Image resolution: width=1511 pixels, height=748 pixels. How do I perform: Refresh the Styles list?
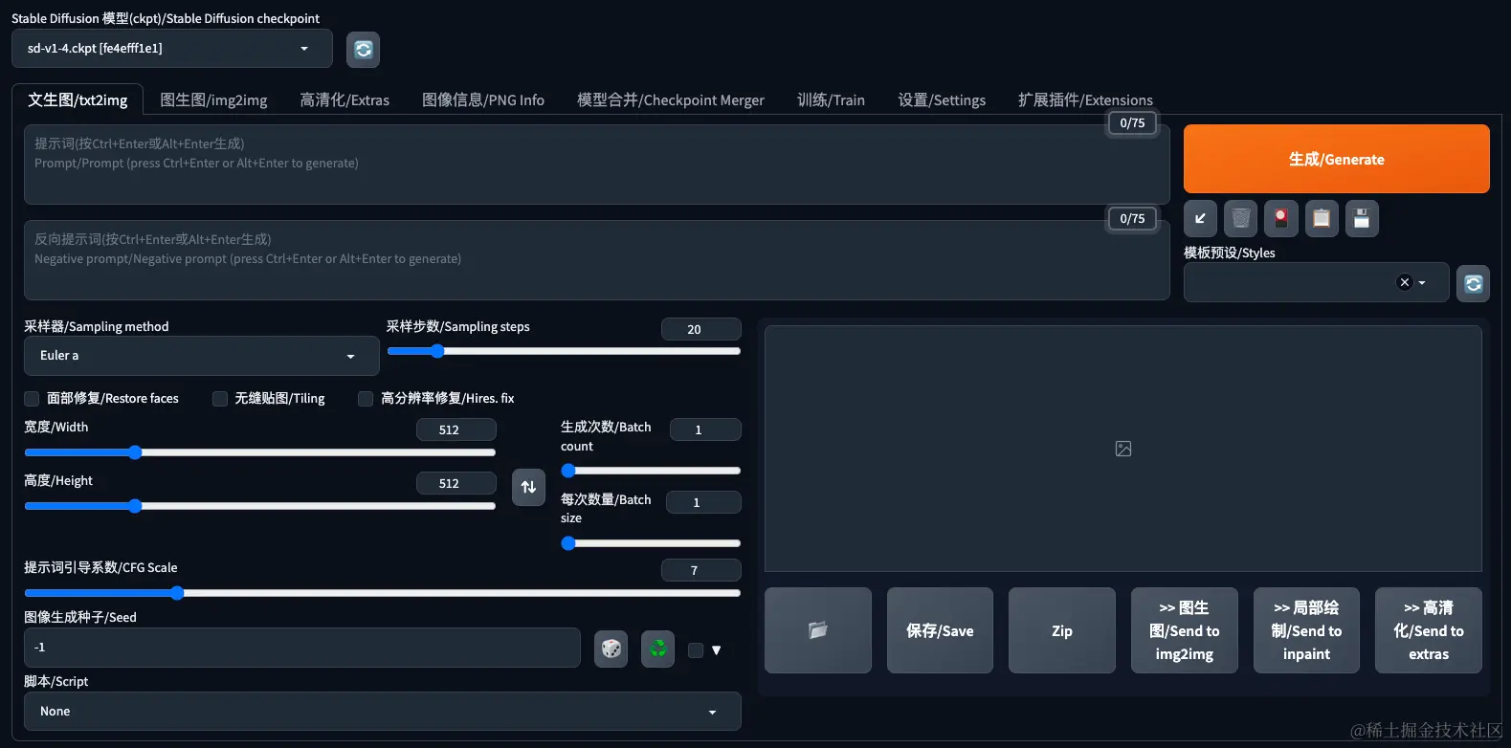coord(1473,283)
